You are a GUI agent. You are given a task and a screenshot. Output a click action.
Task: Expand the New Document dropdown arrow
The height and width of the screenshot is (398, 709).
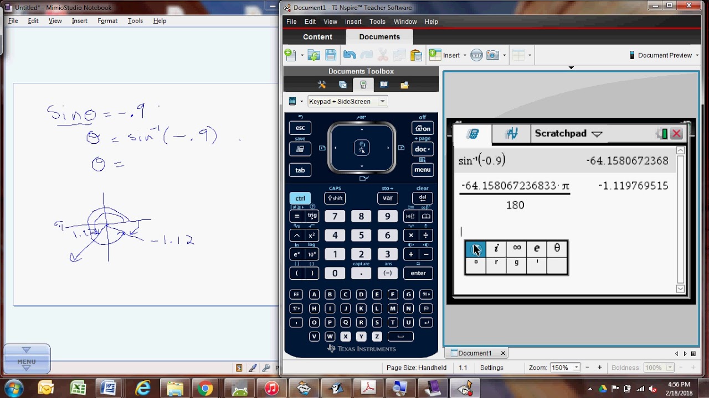click(302, 55)
